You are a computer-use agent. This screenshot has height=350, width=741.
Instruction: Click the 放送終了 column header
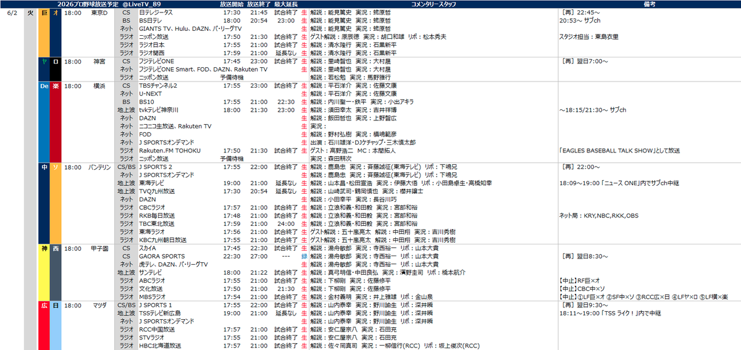point(258,4)
